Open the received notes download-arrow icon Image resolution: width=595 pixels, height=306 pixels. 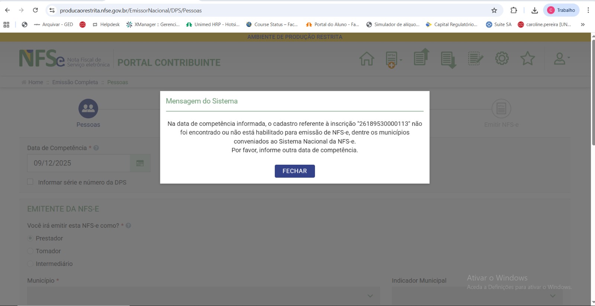click(x=448, y=59)
